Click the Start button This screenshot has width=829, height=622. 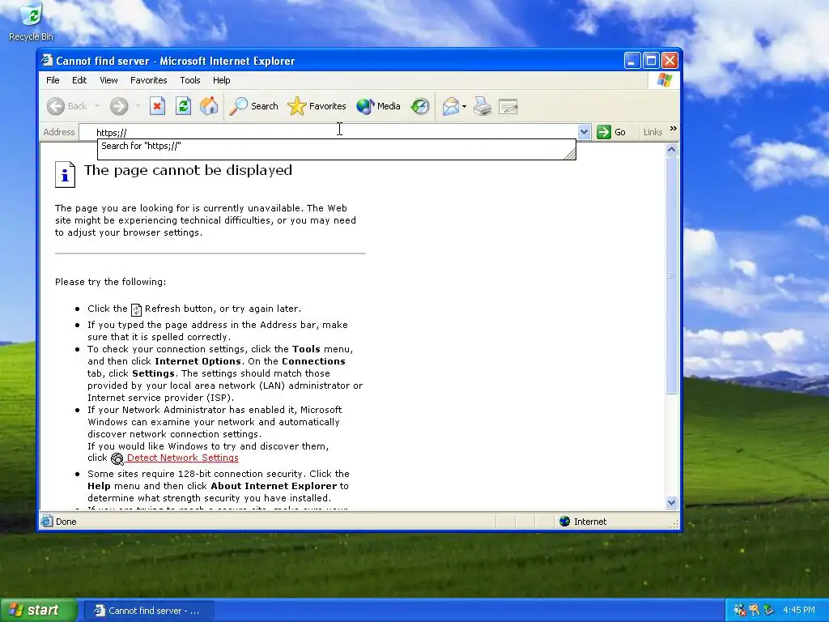tap(37, 610)
